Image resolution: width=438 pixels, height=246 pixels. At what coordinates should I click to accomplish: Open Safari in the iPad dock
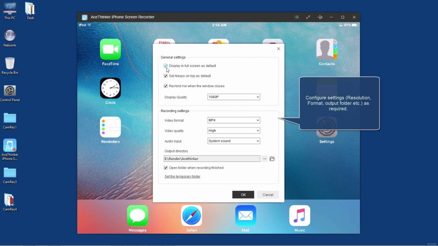pos(192,216)
